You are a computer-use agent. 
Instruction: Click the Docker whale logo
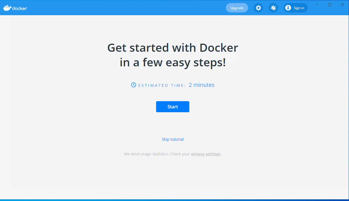pos(7,7)
